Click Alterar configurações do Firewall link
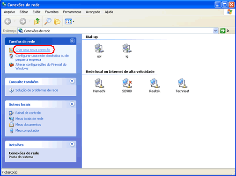236x176 pixels. coord(41,66)
